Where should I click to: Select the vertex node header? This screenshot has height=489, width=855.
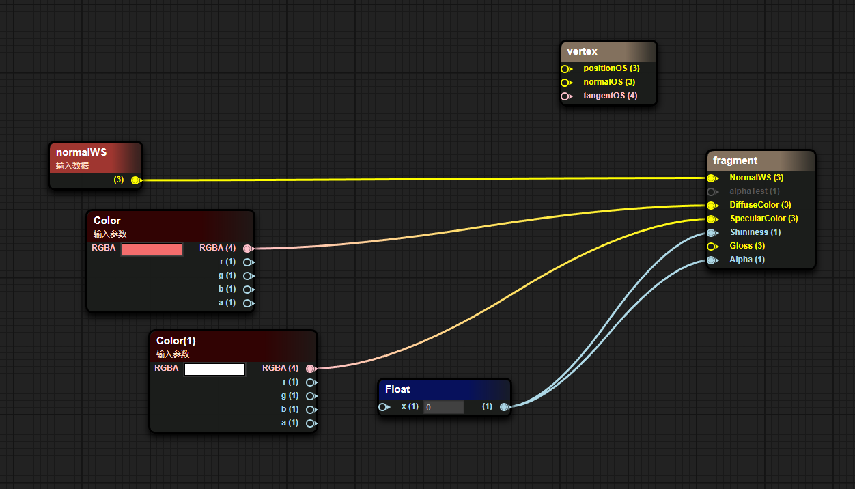pos(607,51)
